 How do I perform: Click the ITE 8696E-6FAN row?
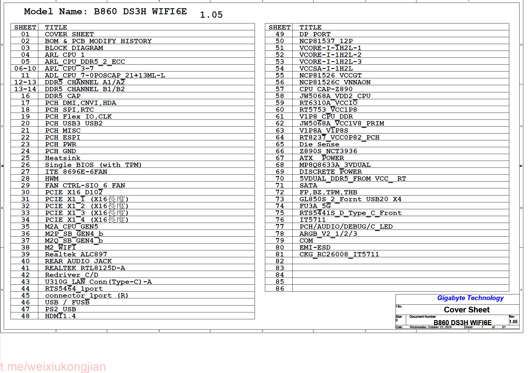75,172
